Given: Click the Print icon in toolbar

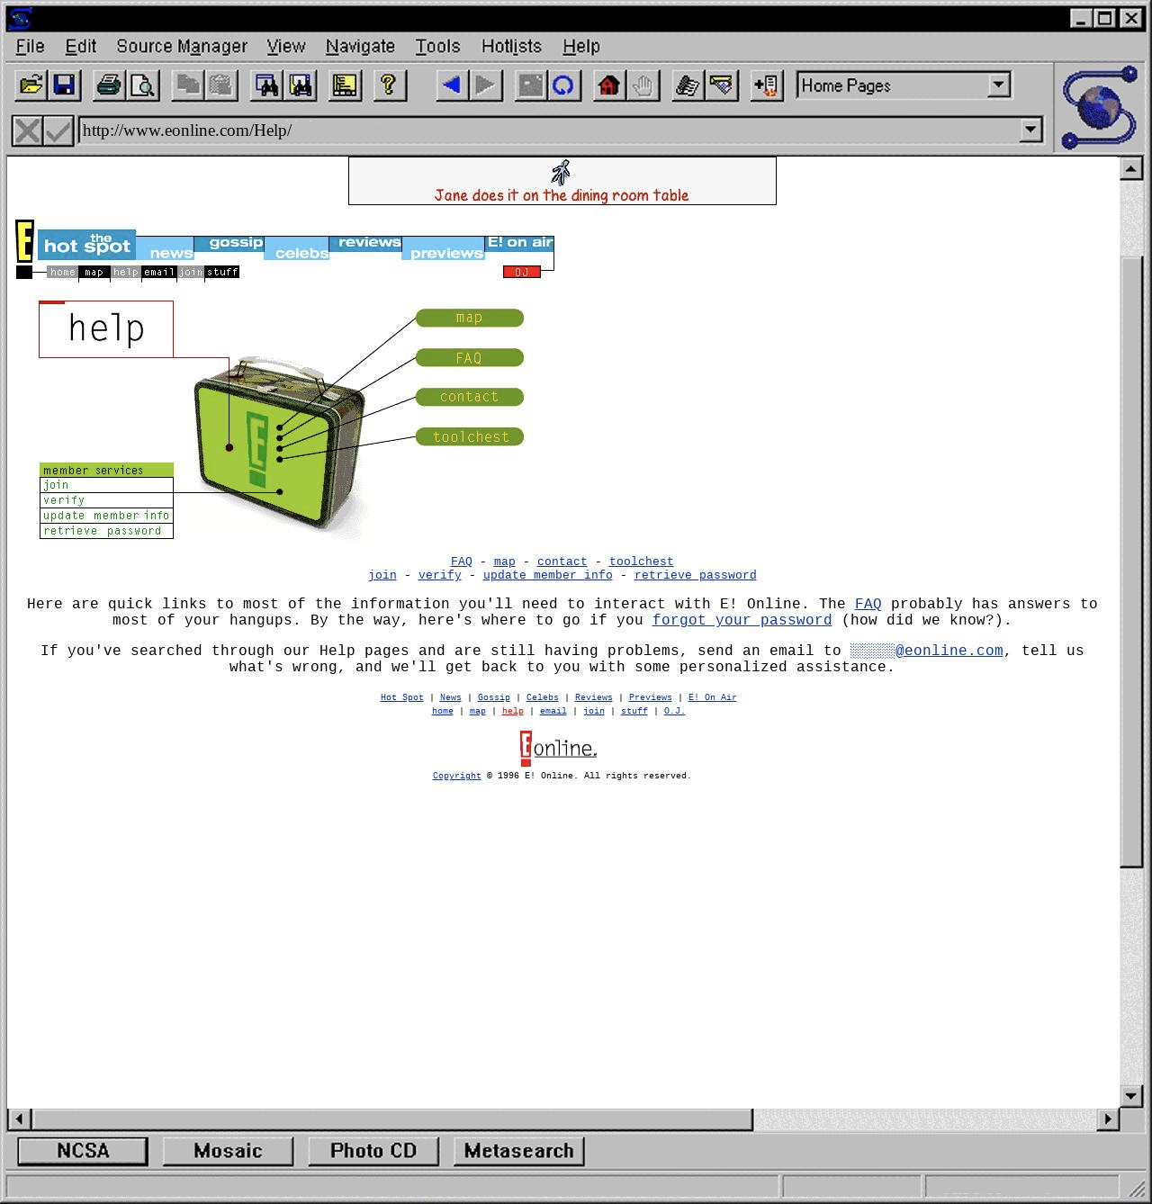Looking at the screenshot, I should [x=109, y=85].
